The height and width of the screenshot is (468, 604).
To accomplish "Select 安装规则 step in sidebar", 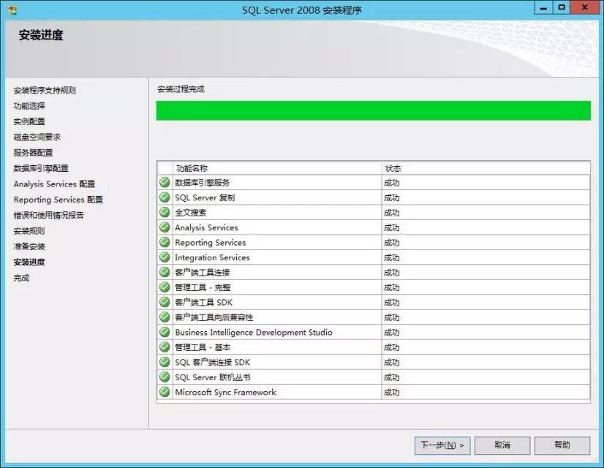I will point(29,231).
